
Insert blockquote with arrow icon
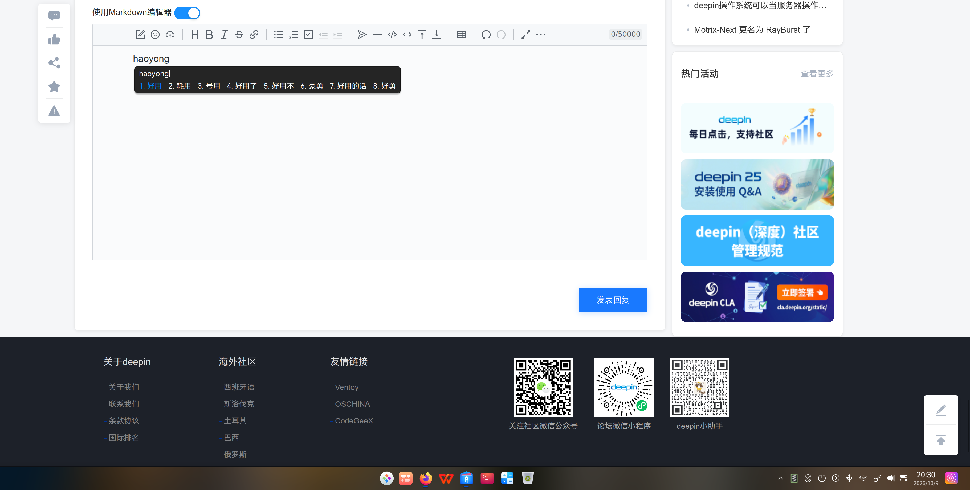(362, 35)
